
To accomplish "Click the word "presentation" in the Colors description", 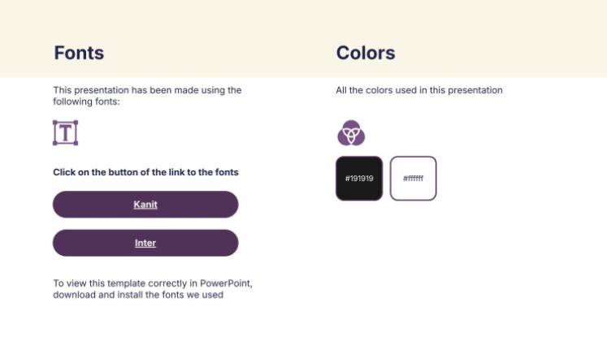I will pos(478,90).
